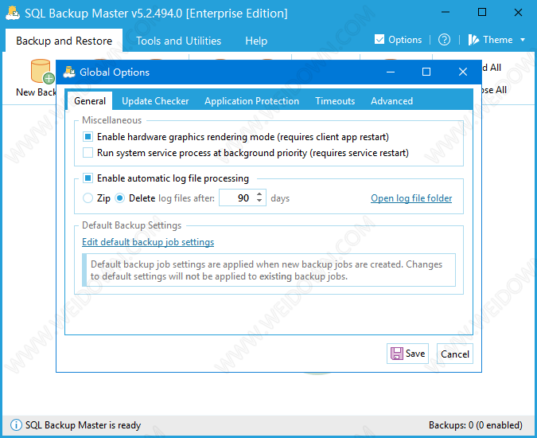Increase log retention days with up arrow
The width and height of the screenshot is (537, 438).
click(x=260, y=194)
